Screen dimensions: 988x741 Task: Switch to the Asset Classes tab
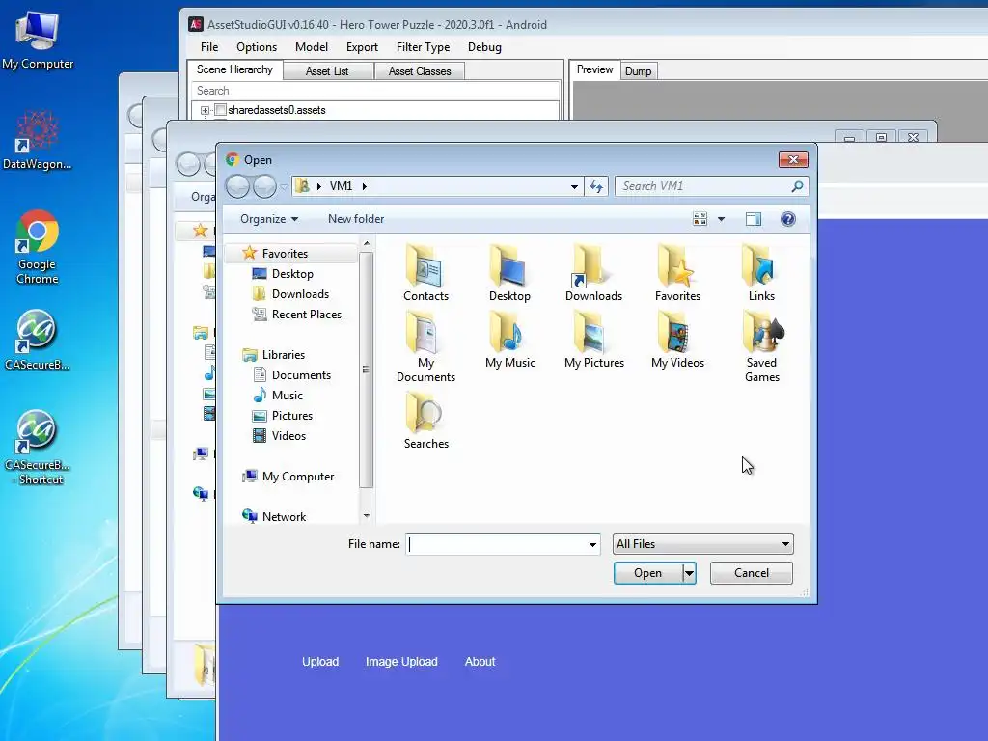[x=419, y=71]
